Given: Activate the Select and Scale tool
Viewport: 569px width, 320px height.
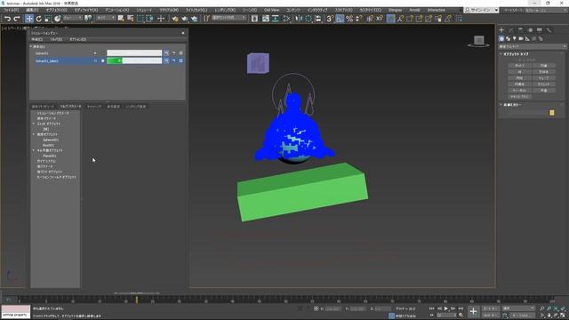Looking at the screenshot, I should pos(47,19).
